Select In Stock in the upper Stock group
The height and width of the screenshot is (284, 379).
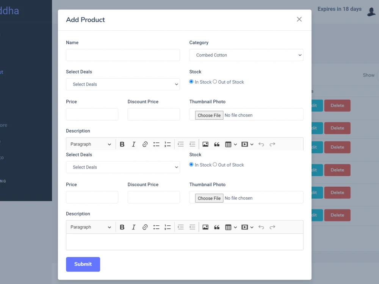pyautogui.click(x=191, y=82)
